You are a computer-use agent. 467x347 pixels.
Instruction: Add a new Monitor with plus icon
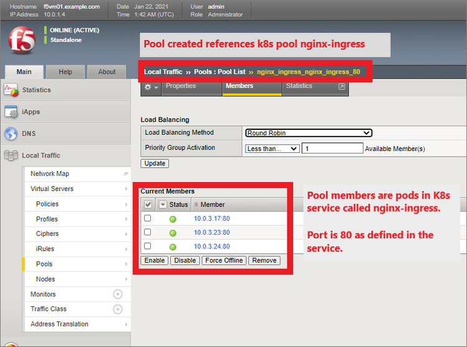118,294
